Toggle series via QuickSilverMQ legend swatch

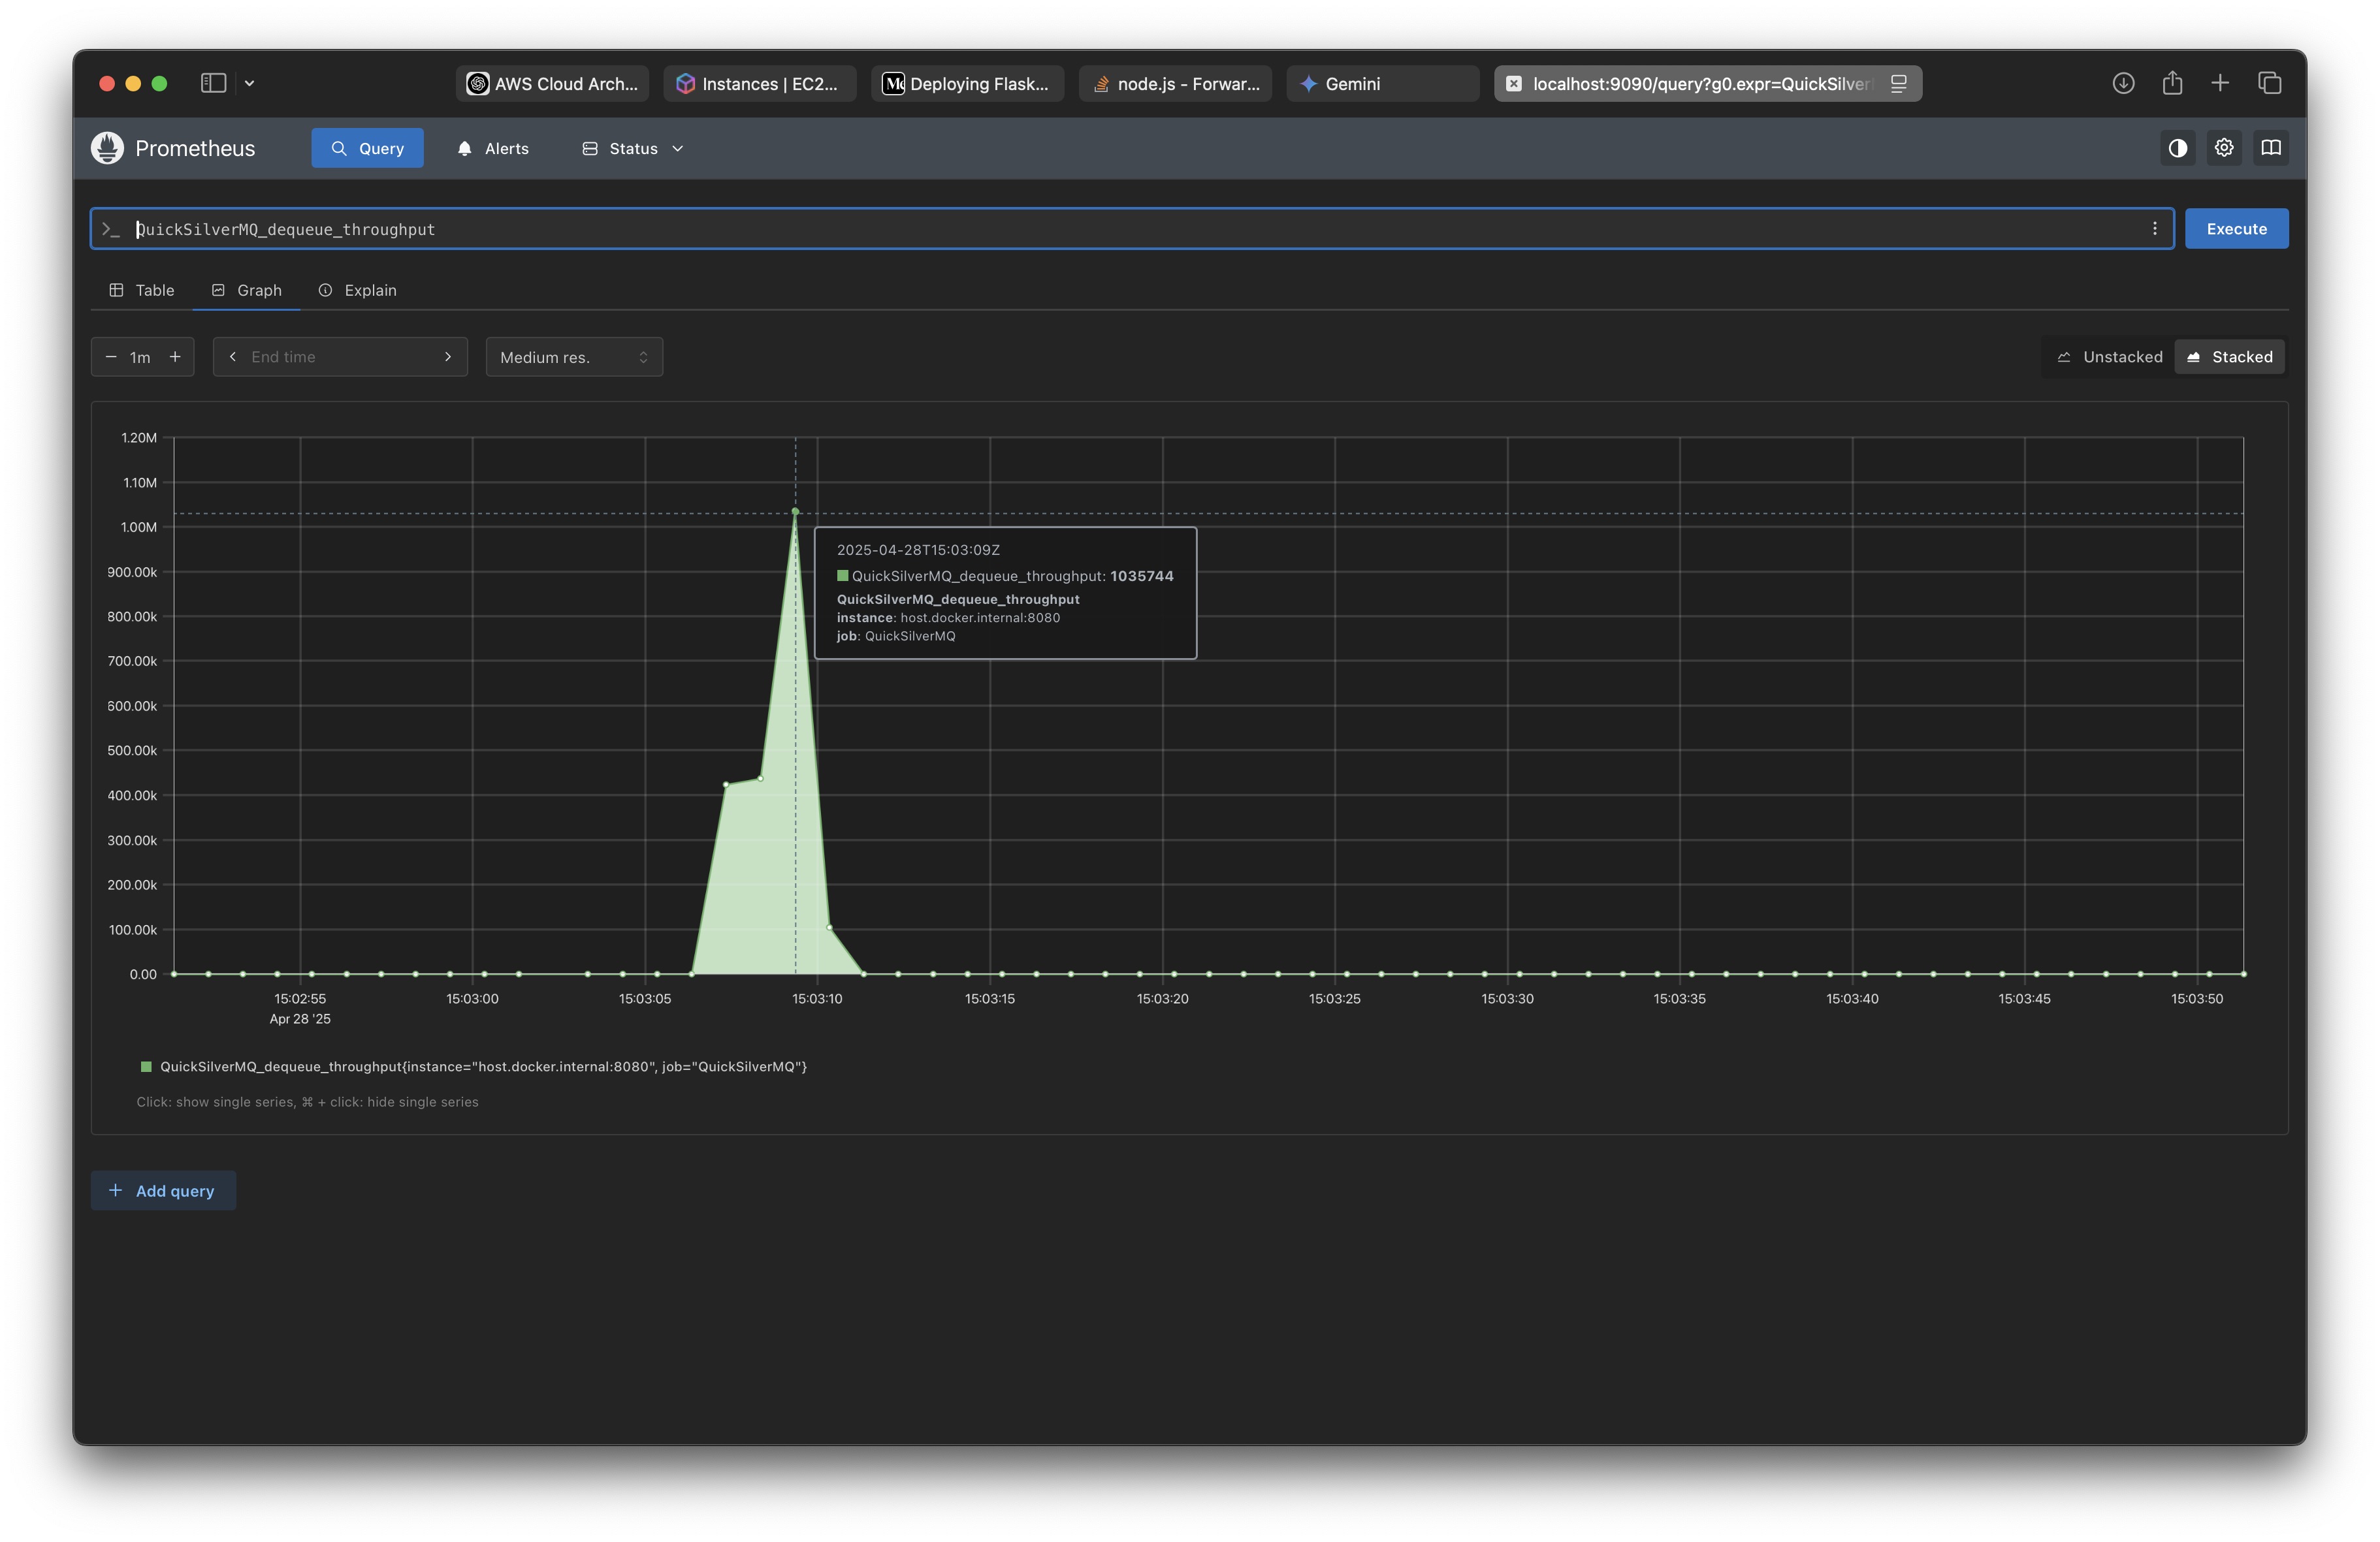coord(146,1066)
